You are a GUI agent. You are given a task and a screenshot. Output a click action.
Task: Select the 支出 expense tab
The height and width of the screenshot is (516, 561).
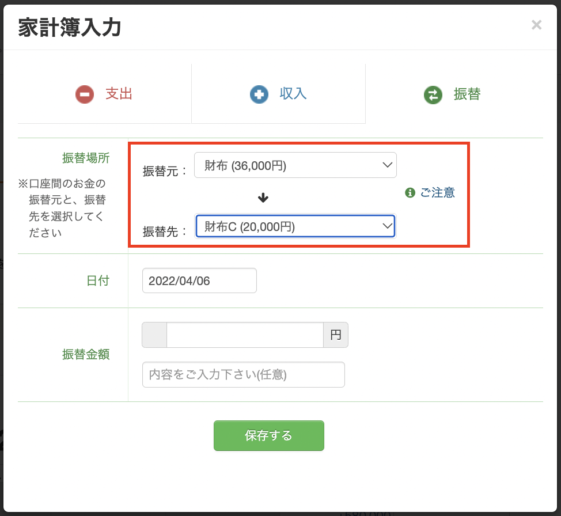(x=104, y=94)
